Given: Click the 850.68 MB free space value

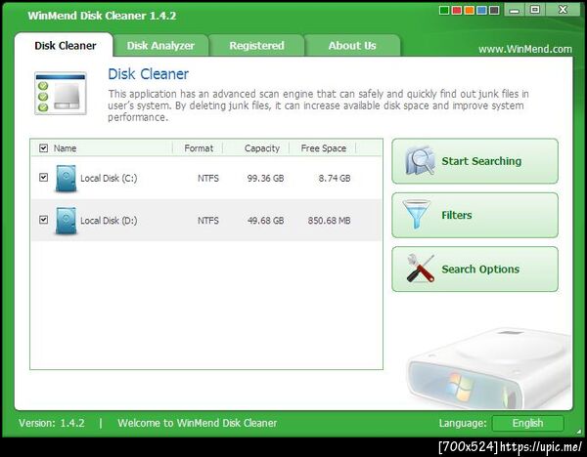Looking at the screenshot, I should click(329, 221).
